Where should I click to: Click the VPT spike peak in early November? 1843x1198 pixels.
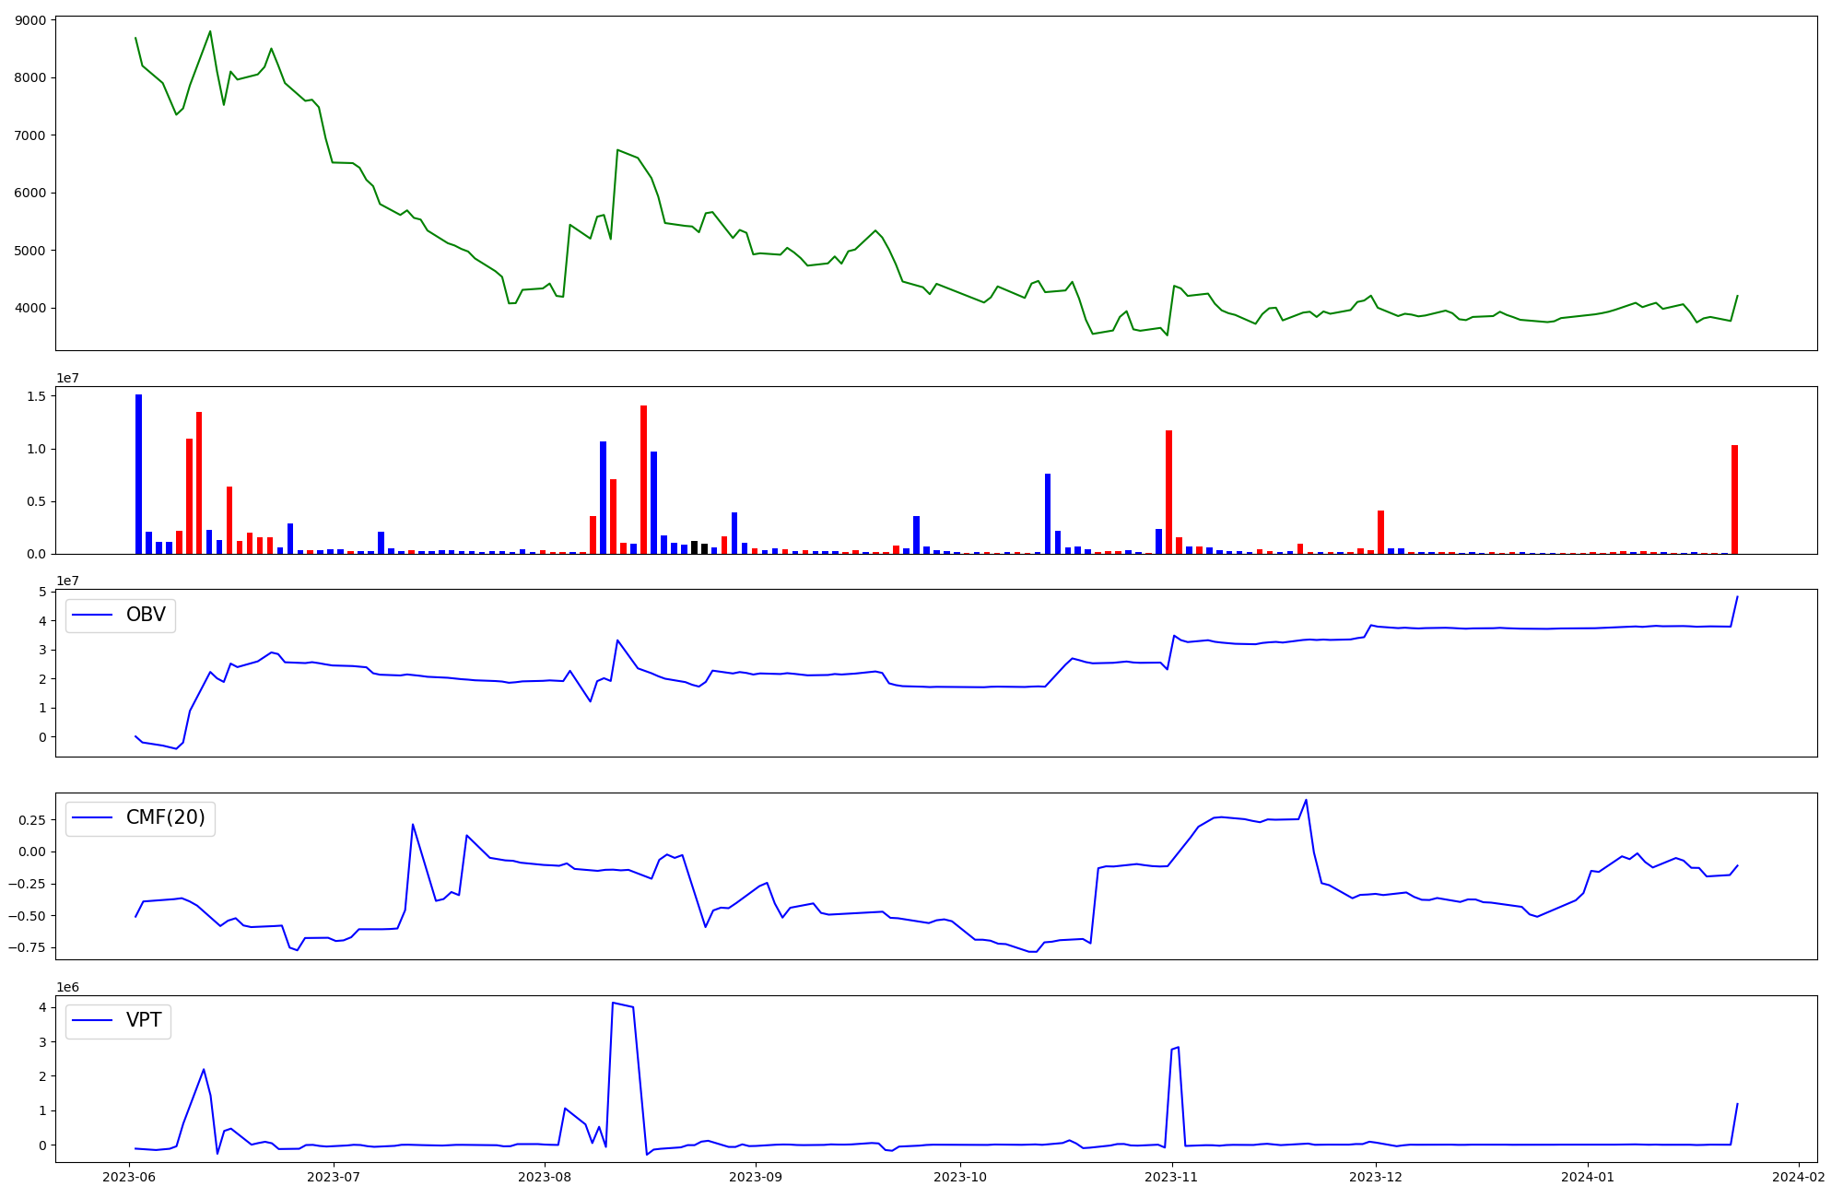point(1178,1047)
